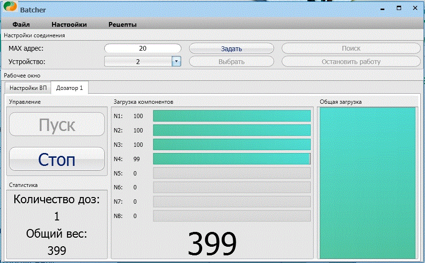Click the MAX адрес input field

coord(142,48)
